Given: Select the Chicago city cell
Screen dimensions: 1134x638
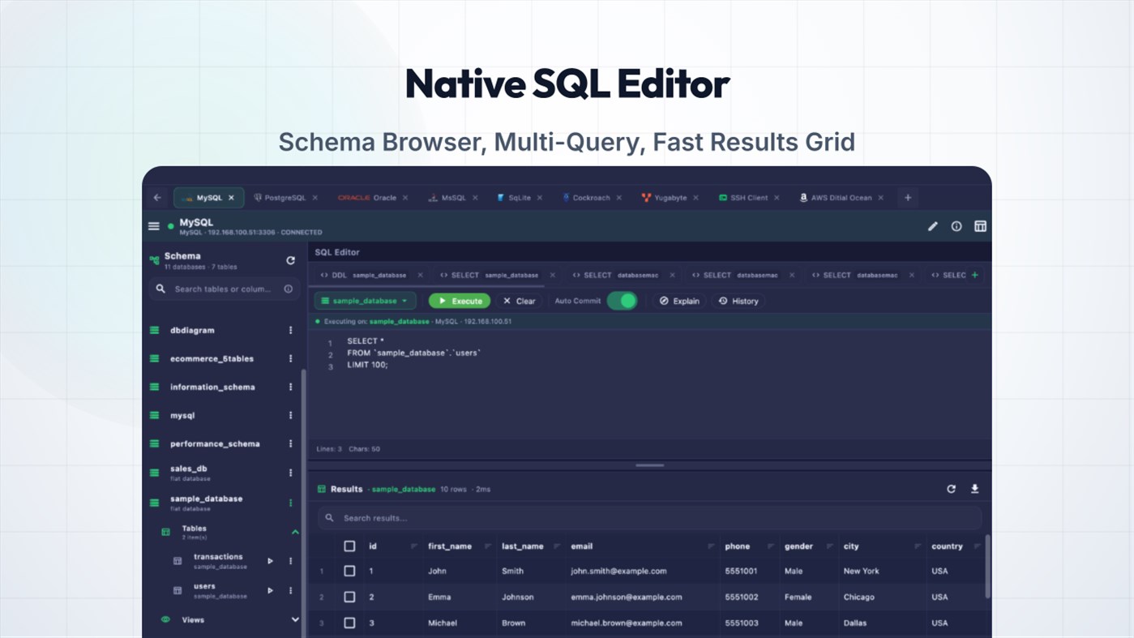Looking at the screenshot, I should coord(859,597).
